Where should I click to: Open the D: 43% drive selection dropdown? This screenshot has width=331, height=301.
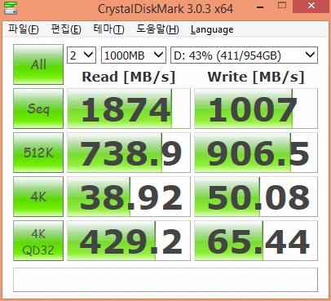(244, 55)
